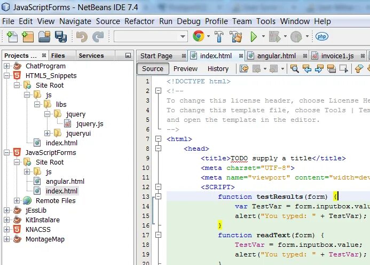Click the green Run Project icon
This screenshot has height=265, width=370.
coord(254,37)
